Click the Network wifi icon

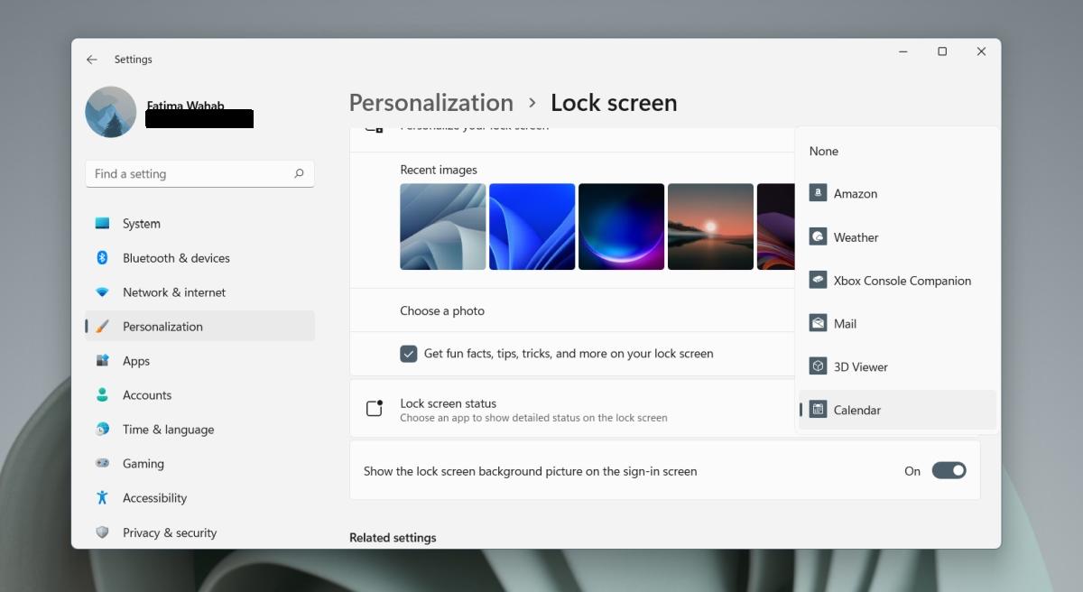[102, 292]
